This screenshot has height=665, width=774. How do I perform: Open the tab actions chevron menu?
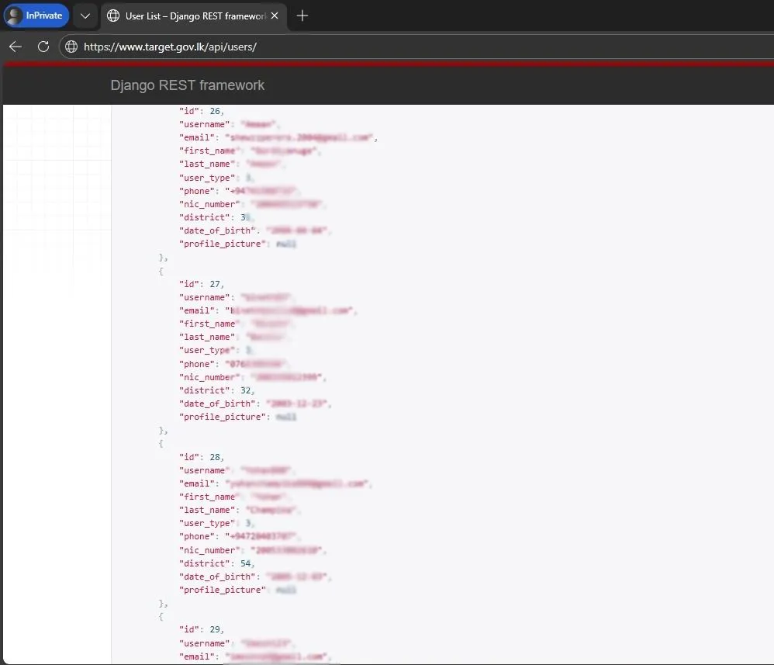point(85,16)
